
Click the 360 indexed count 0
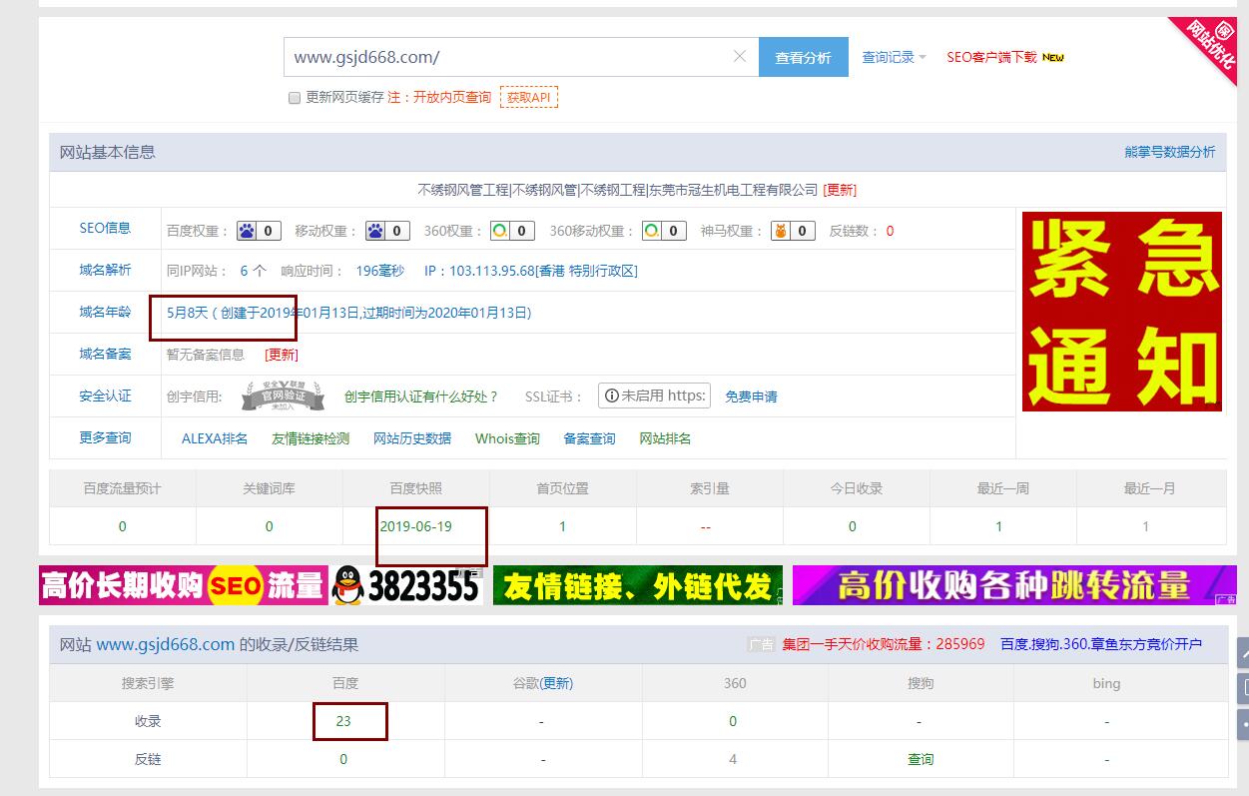point(733,721)
